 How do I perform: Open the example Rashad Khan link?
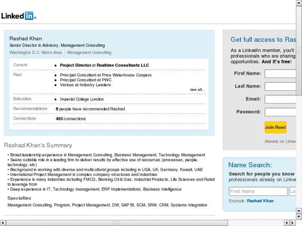[260, 201]
